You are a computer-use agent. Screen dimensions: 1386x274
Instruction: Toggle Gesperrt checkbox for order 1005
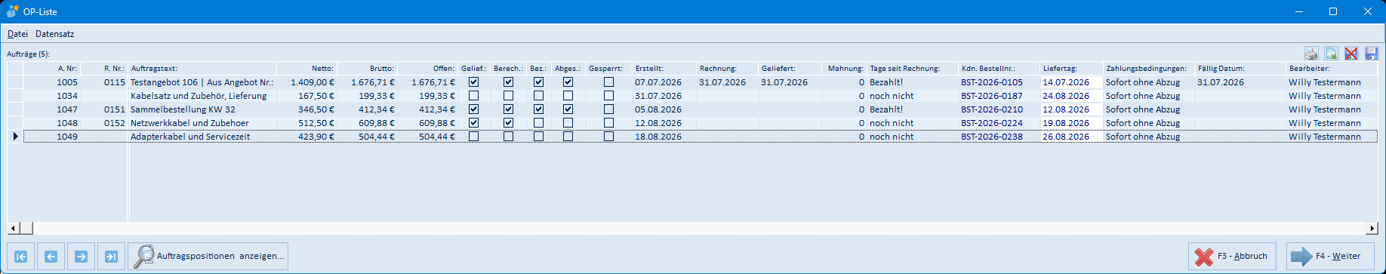pos(608,82)
